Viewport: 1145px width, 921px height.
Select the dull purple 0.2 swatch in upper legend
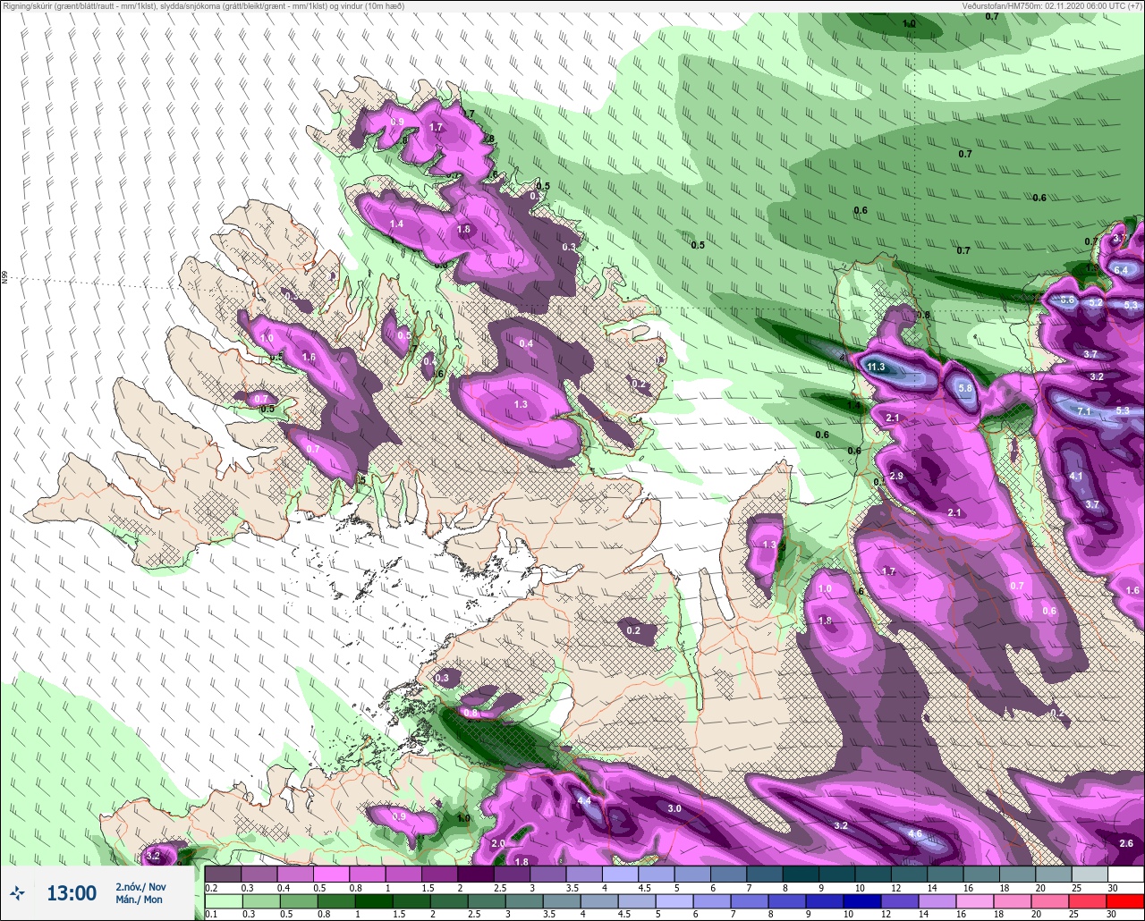pos(222,874)
